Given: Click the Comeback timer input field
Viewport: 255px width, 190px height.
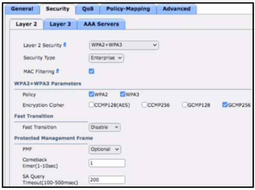Looking at the screenshot, I should [107, 163].
